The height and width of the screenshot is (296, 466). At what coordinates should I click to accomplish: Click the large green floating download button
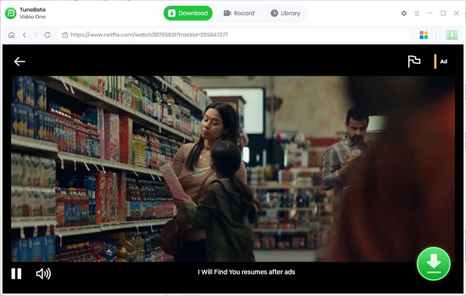pyautogui.click(x=433, y=263)
